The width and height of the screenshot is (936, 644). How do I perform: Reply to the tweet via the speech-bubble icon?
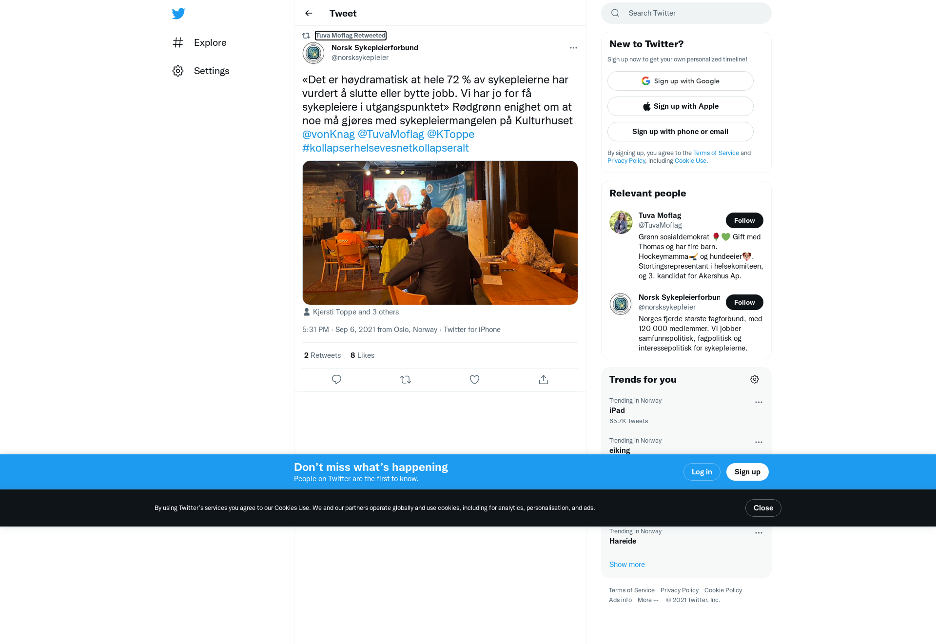pos(336,379)
